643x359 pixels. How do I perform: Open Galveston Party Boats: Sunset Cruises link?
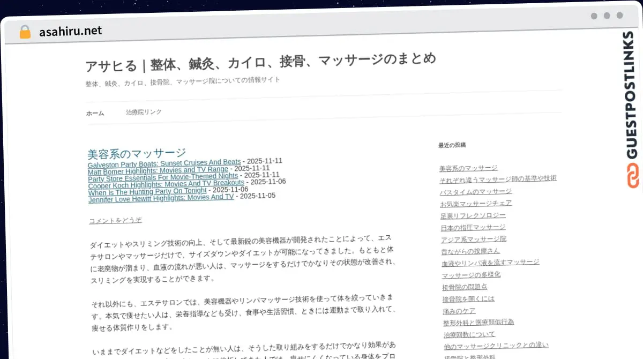(x=164, y=163)
